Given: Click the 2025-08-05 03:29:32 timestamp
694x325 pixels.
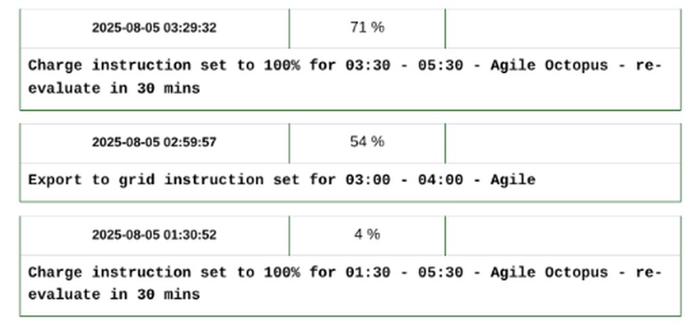Looking at the screenshot, I should (x=155, y=28).
